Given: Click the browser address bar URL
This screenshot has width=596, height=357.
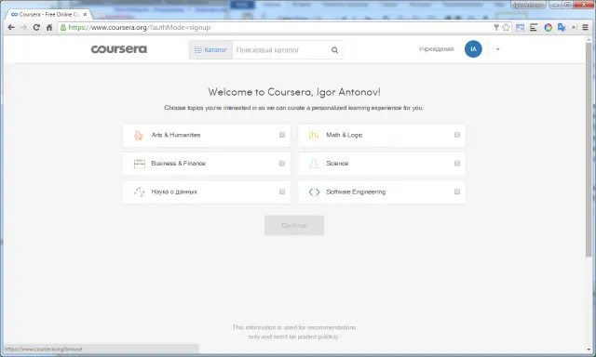Looking at the screenshot, I should [140, 27].
